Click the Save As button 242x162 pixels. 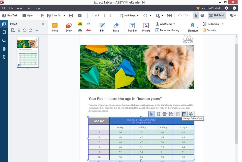click(x=54, y=15)
